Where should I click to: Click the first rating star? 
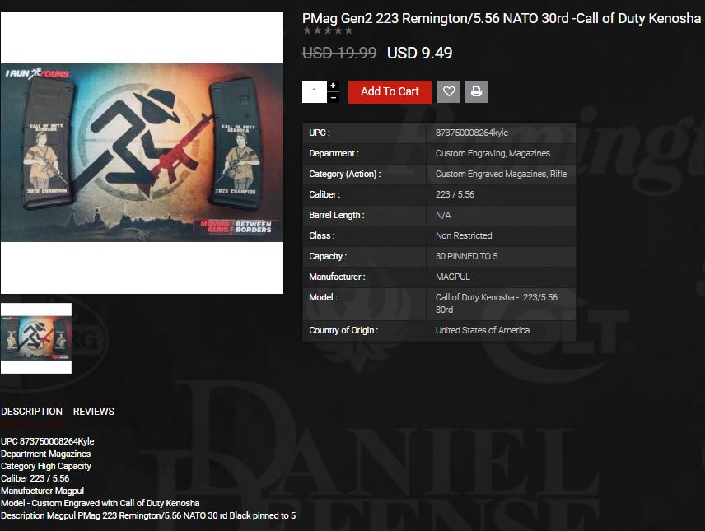click(x=307, y=30)
